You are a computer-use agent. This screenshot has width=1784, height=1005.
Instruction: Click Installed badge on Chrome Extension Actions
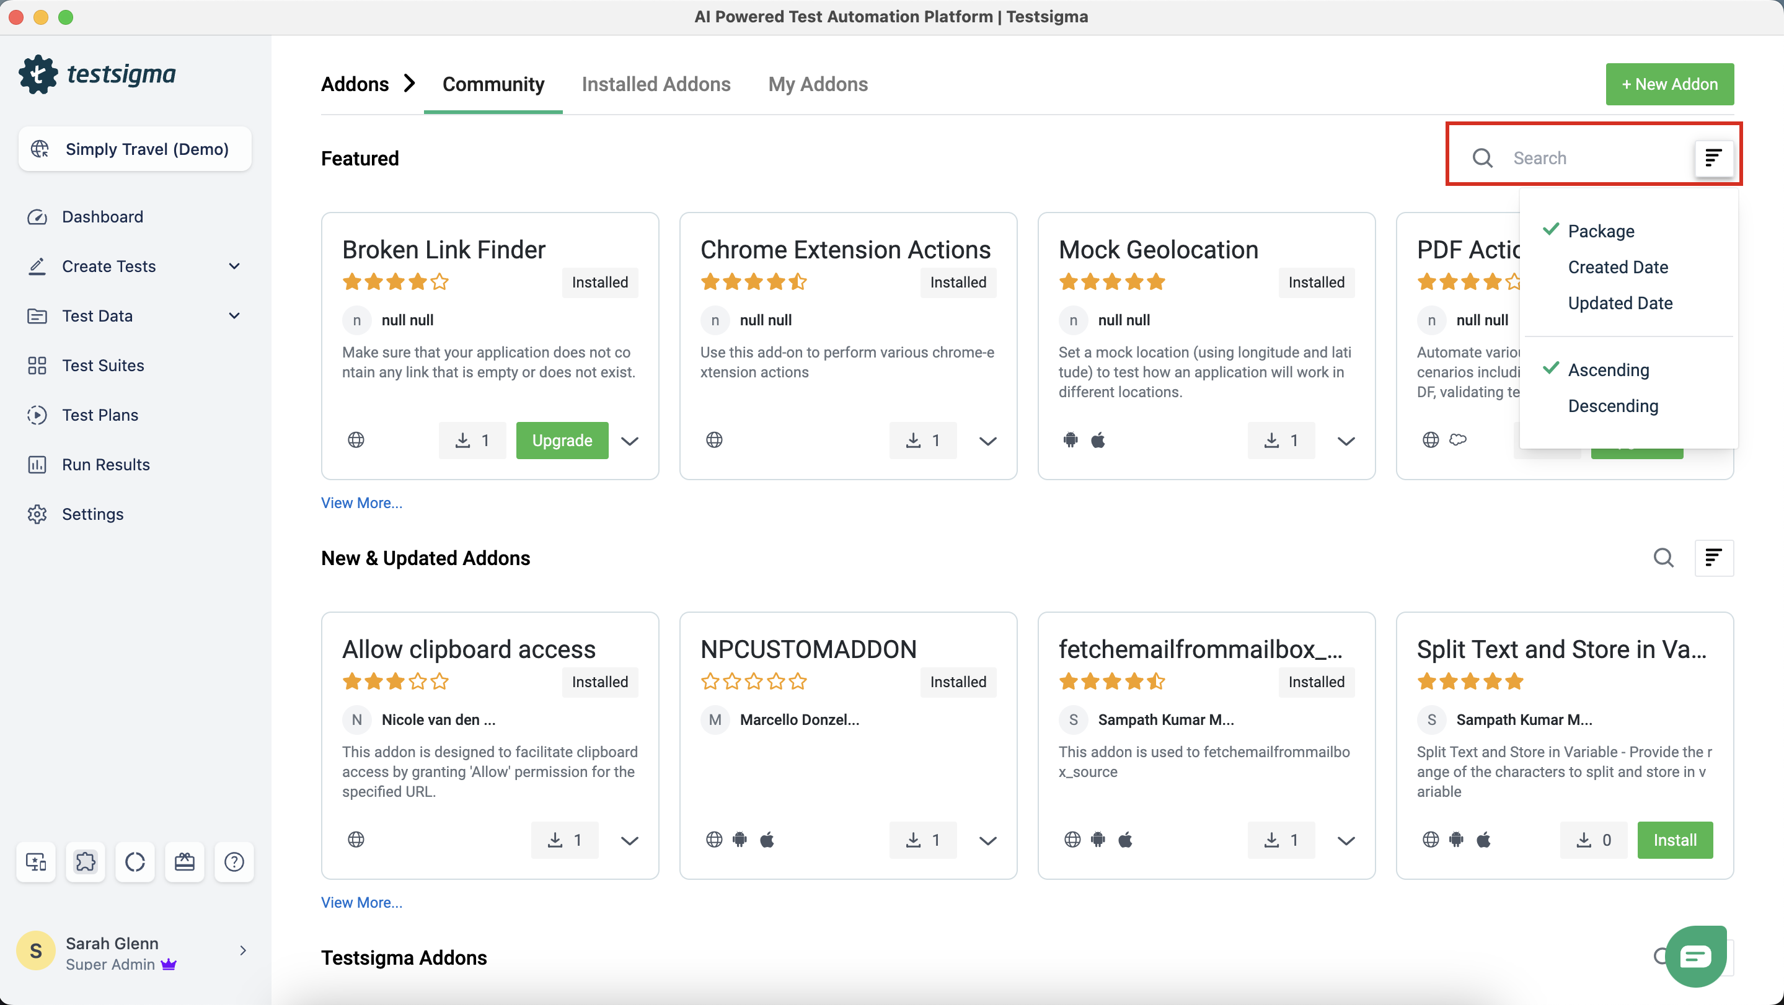pyautogui.click(x=958, y=283)
